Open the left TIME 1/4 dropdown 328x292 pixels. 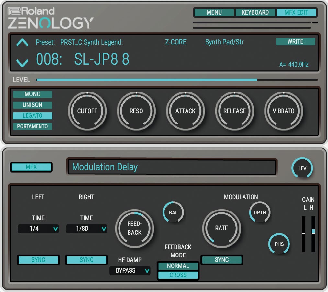[38, 229]
